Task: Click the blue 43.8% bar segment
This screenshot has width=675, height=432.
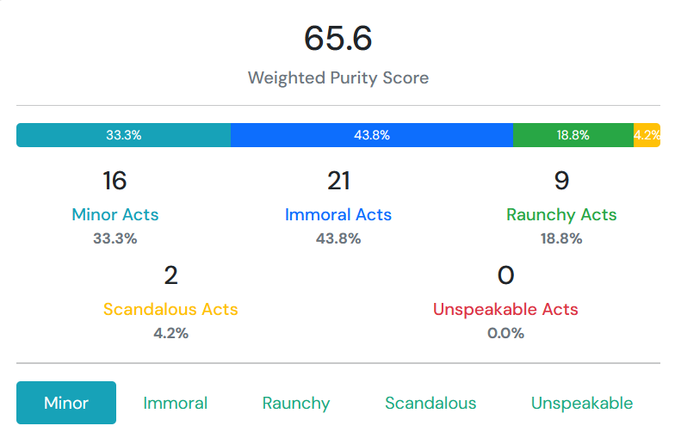Action: [372, 135]
